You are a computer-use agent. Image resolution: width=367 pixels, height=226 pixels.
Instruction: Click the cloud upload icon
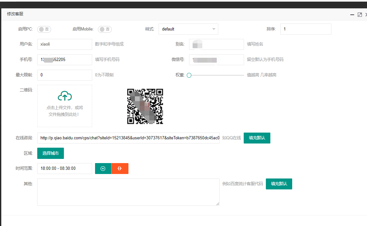pyautogui.click(x=65, y=96)
